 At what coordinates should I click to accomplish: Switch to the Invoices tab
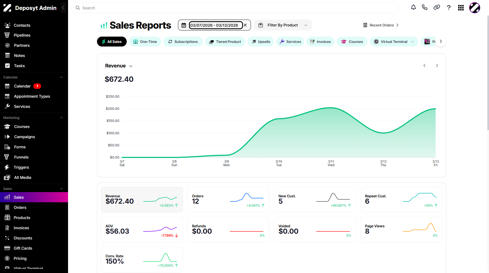[320, 42]
